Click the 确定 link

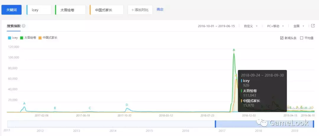(160, 9)
